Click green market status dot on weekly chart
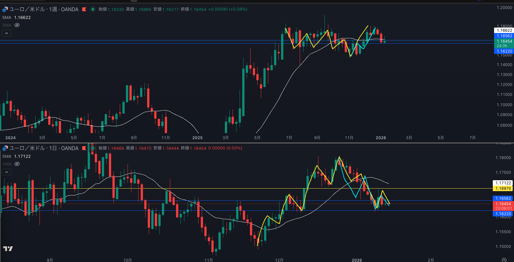Screen dimensions: 514x262 click(x=93, y=9)
